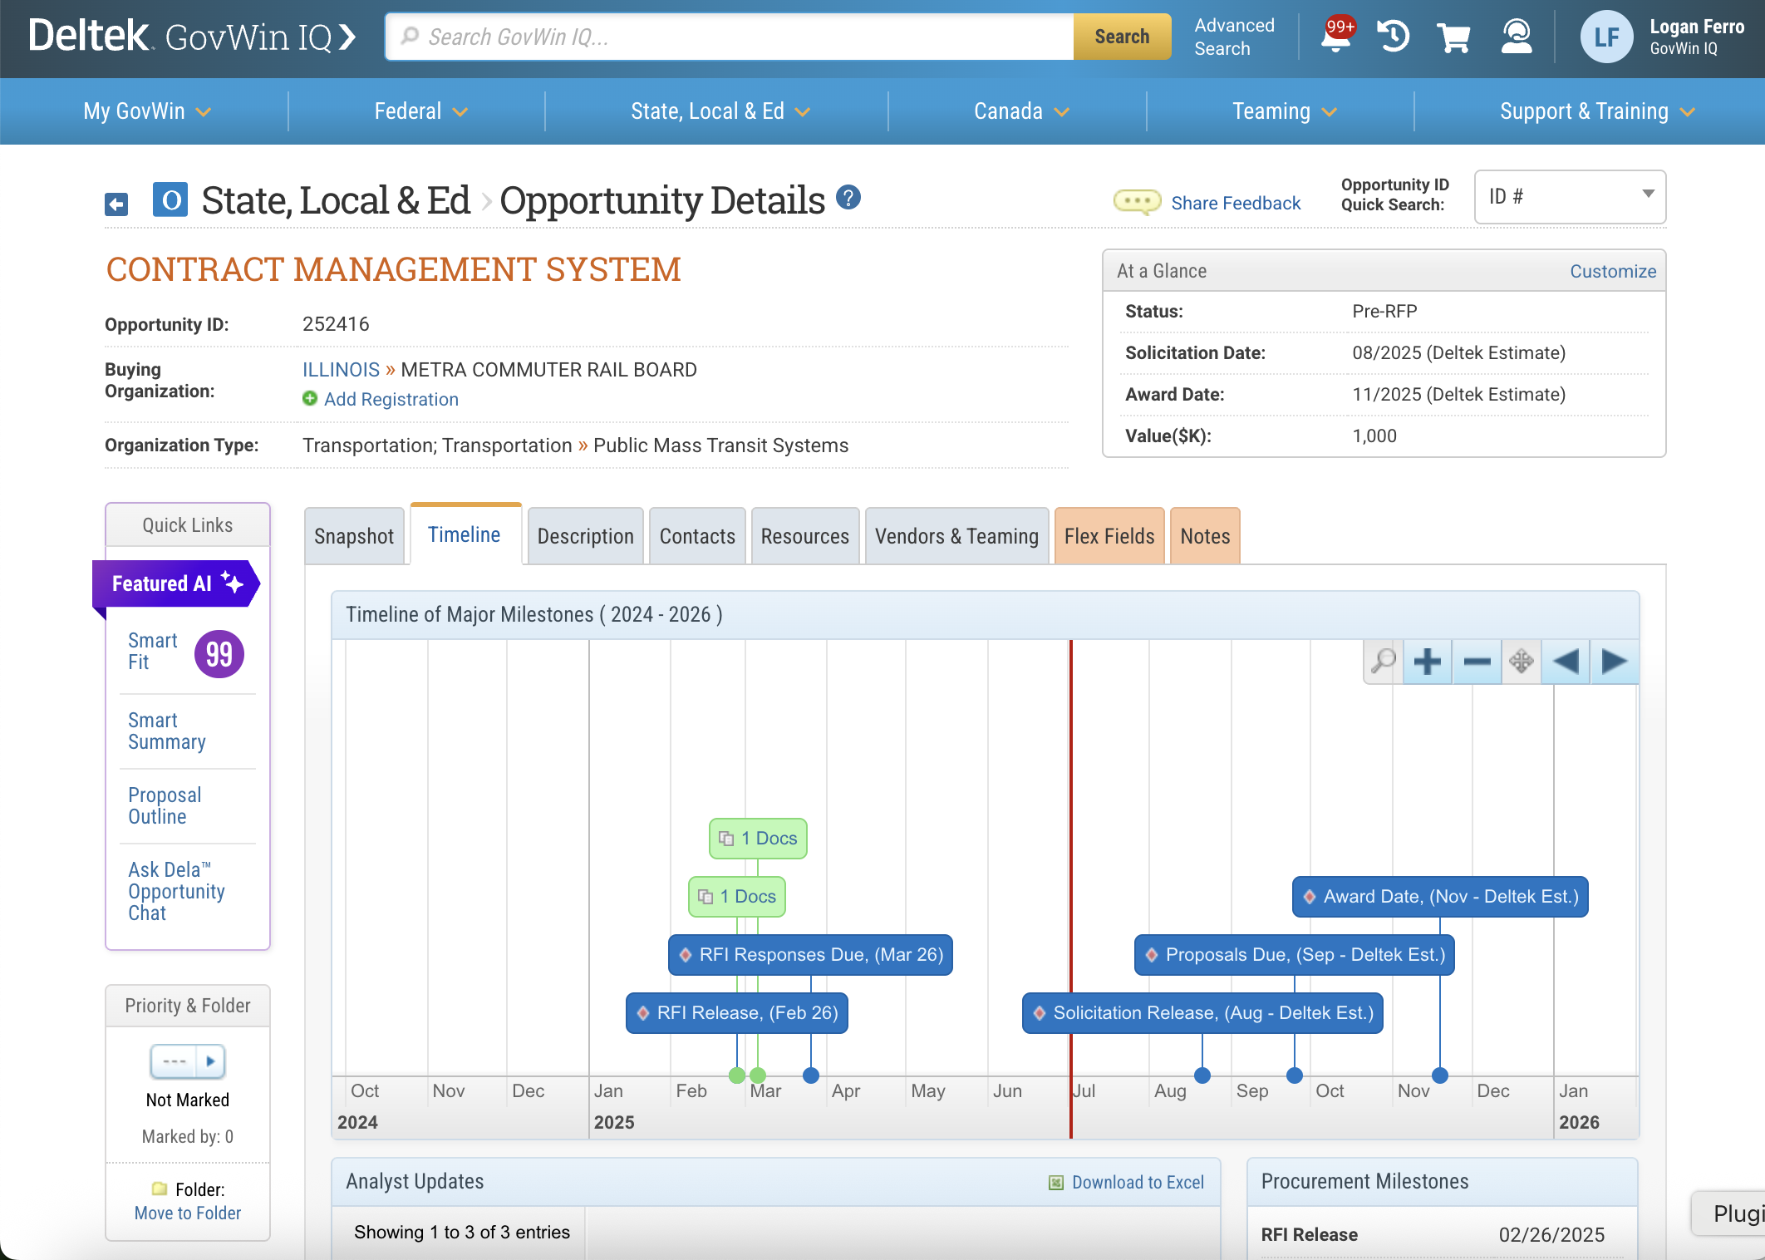Click the Excel icon beside Download to Excel
1765x1260 pixels.
[1056, 1183]
